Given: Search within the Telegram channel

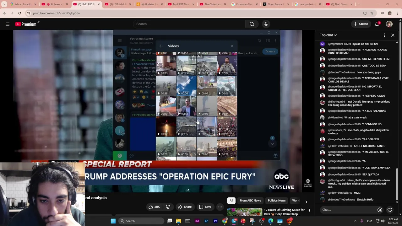Looking at the screenshot, I should pos(259,40).
